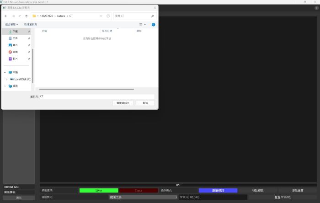Image resolution: width=320 pixels, height=203 pixels.
Task: Click pin icon beside Pictures (圖片)
Action: click(x=29, y=45)
